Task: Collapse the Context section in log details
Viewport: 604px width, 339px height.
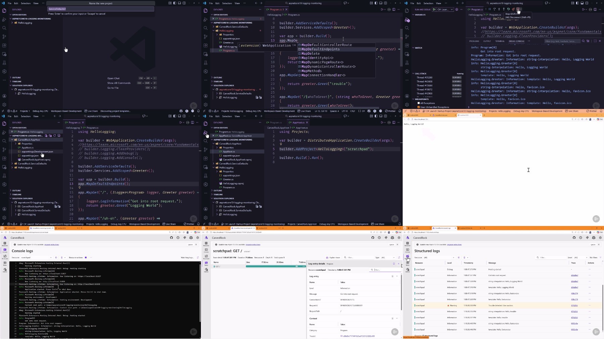Action: (397, 318)
